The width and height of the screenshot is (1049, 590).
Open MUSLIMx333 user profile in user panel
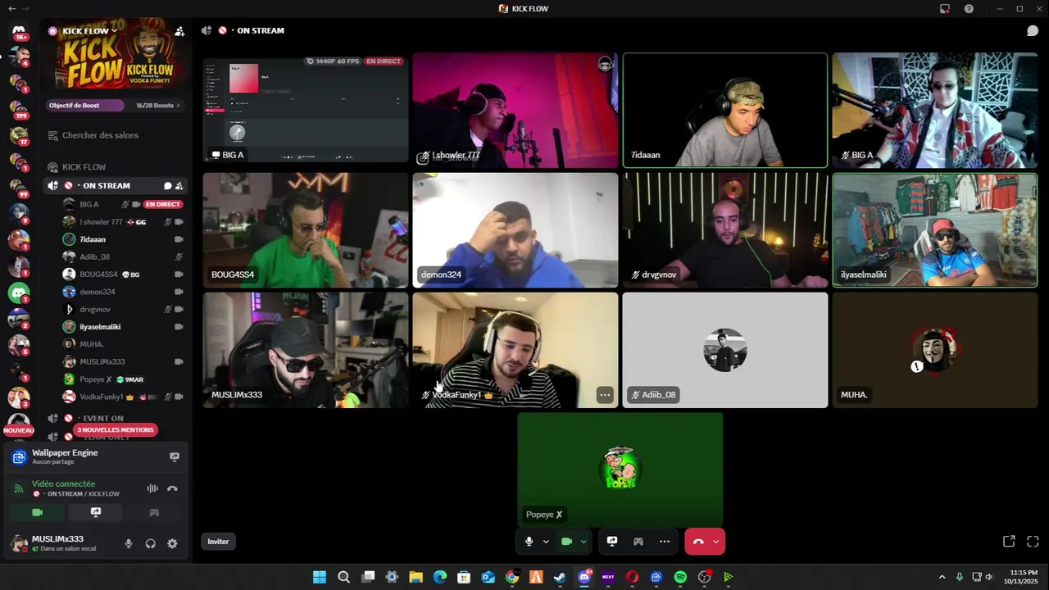coord(59,543)
